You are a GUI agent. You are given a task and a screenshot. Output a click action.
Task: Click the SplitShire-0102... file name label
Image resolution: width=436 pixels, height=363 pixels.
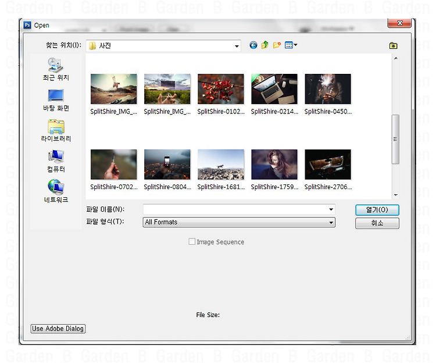[x=221, y=112]
